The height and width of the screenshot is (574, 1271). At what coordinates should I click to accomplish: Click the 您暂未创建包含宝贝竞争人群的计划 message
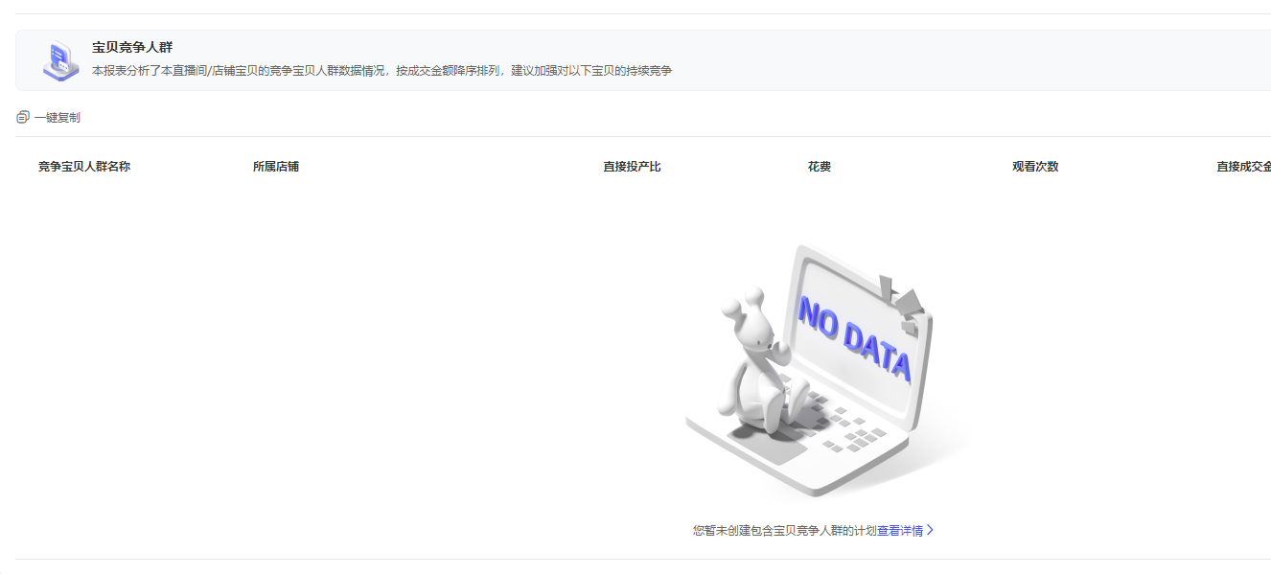tap(784, 530)
